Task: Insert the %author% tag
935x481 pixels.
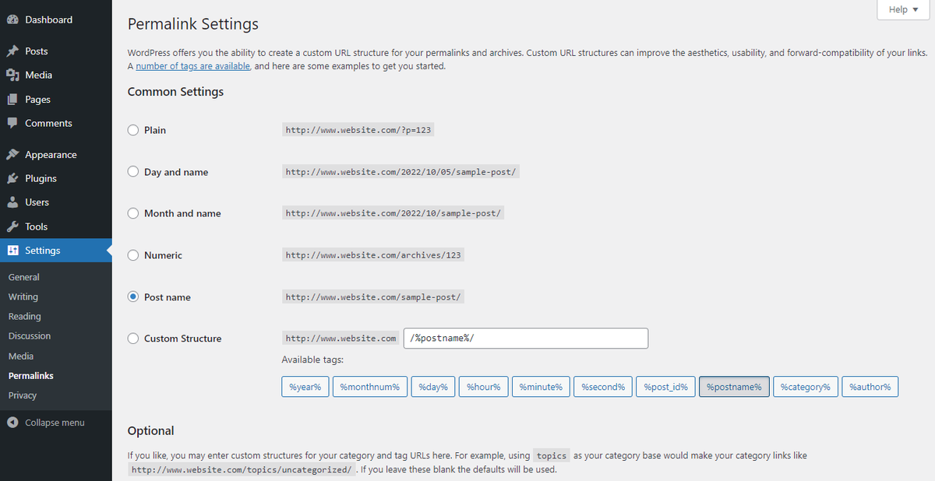Action: click(870, 387)
